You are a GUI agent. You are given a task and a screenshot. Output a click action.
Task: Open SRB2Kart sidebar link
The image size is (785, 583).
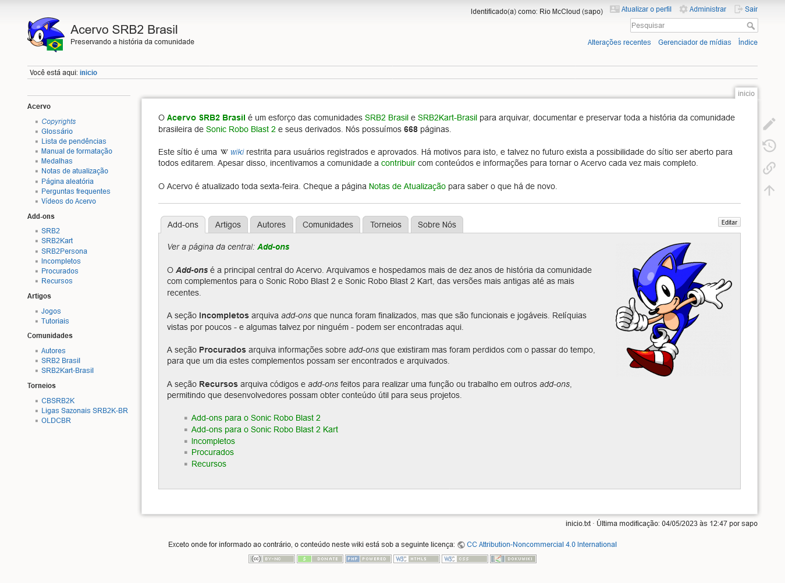coord(57,241)
